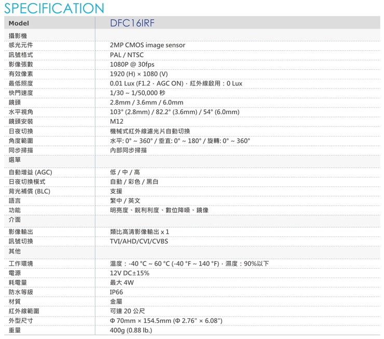Click the 1920 (H) × 1080 (V) cell

(139, 74)
